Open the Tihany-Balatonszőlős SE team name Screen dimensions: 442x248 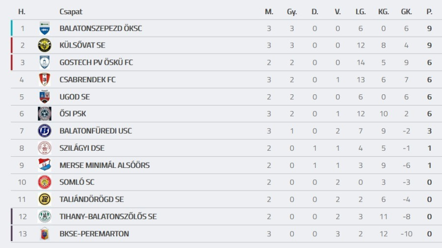click(108, 217)
